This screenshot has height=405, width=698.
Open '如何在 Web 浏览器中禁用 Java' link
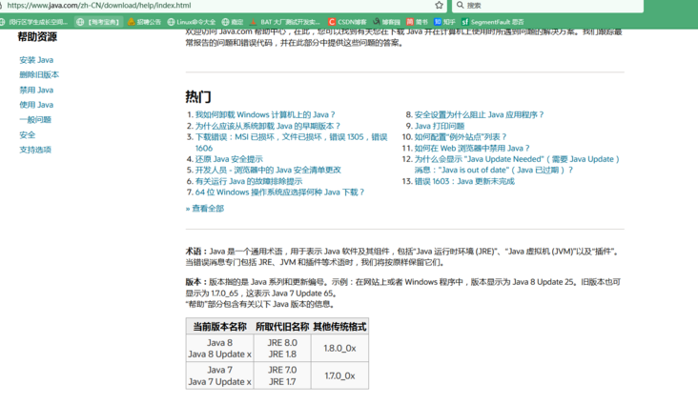[472, 149]
